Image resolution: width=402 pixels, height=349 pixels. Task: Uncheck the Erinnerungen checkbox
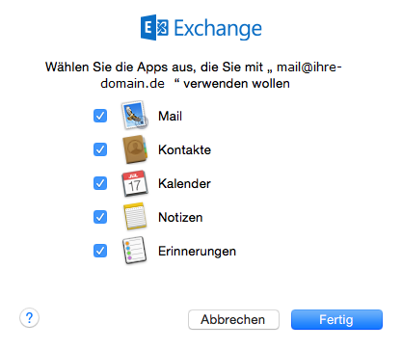(x=100, y=251)
